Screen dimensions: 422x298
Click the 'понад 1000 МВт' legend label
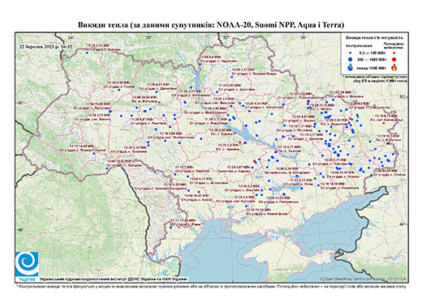click(372, 67)
